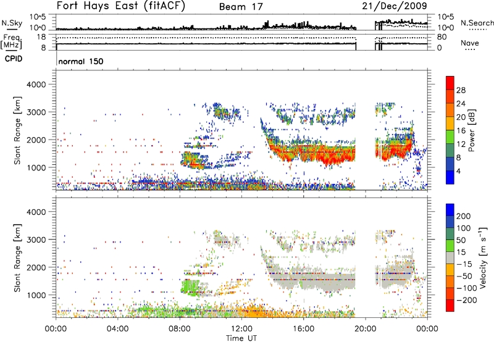Click the "12:00" time axis tick label
This screenshot has height=342, width=494.
[x=241, y=329]
